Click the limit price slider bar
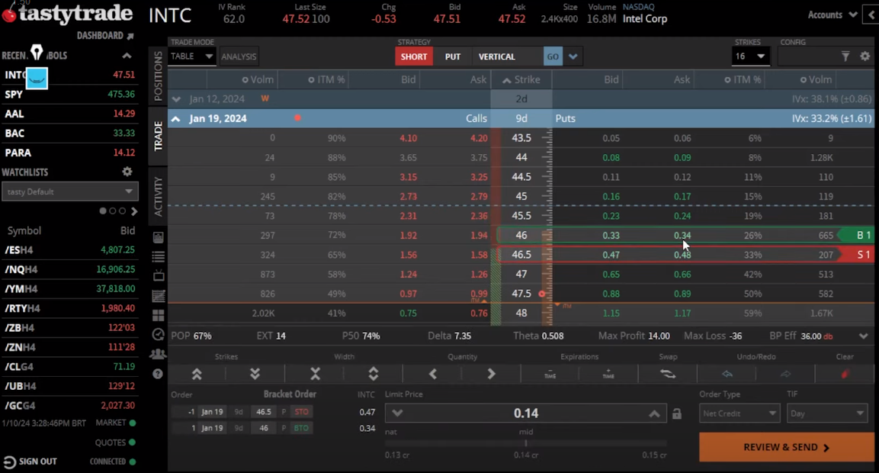The height and width of the screenshot is (473, 879). pos(525,443)
